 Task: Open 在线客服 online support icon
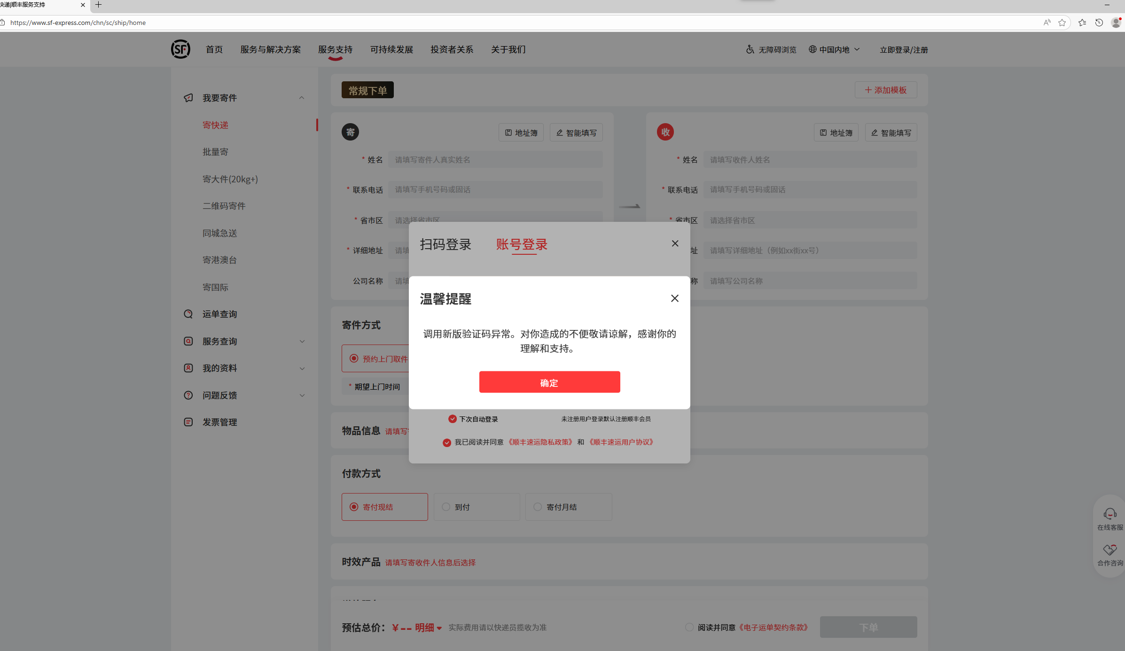click(x=1110, y=514)
